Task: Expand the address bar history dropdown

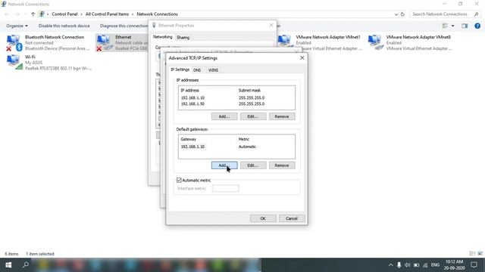Action: tap(396, 14)
